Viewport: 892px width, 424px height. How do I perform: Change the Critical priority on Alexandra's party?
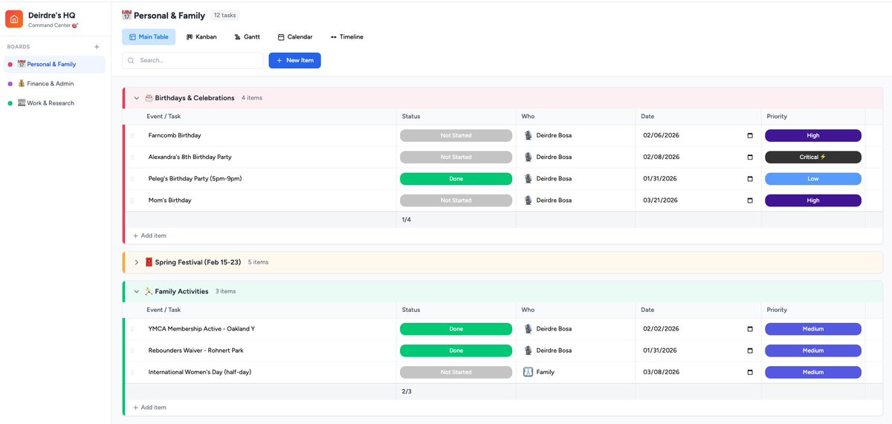click(x=813, y=157)
